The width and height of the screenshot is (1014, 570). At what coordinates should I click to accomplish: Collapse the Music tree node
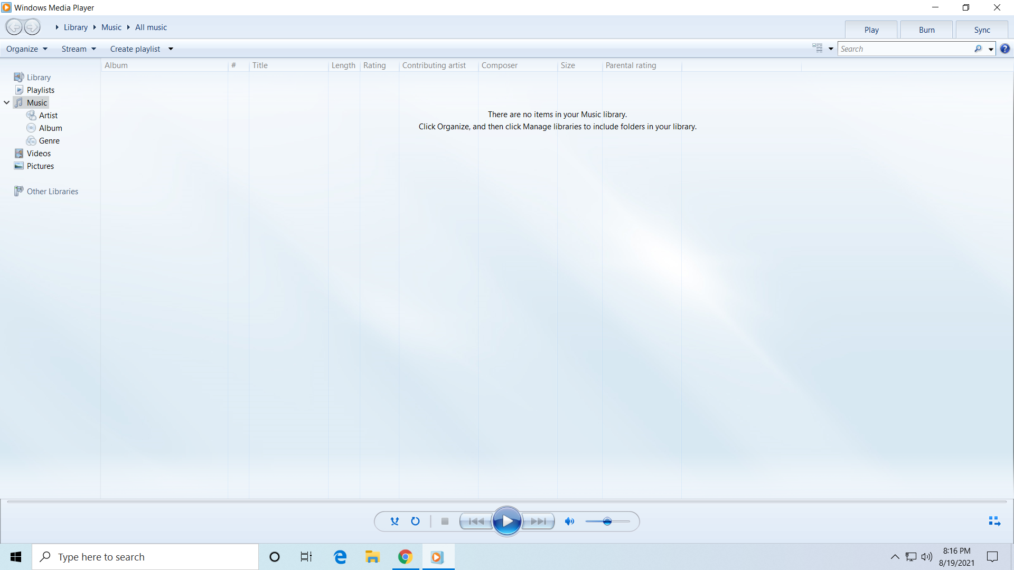tap(7, 103)
